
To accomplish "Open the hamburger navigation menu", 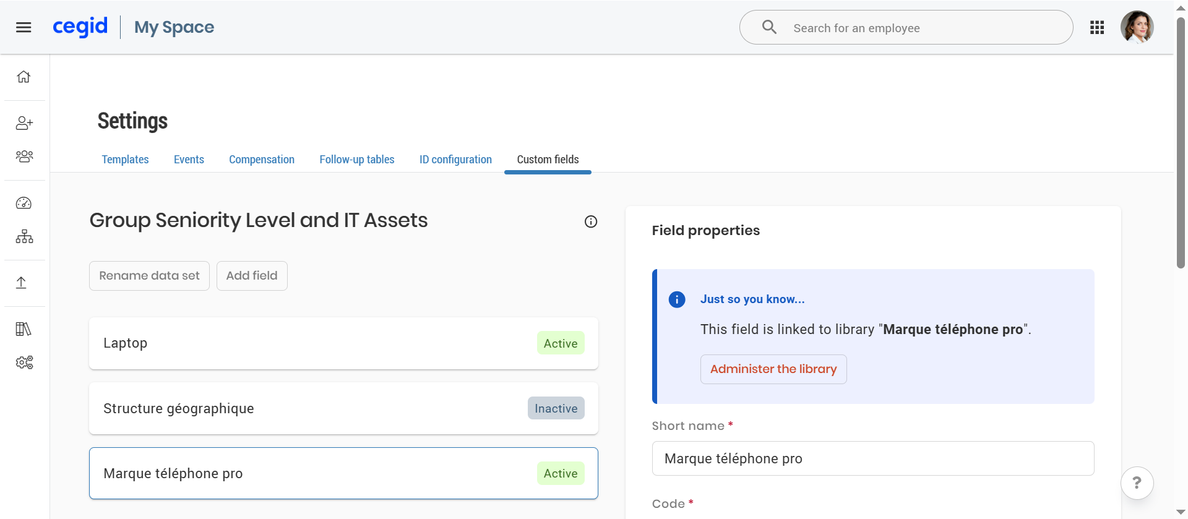I will (24, 27).
